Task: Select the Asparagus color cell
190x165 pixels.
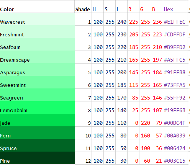Action: pos(37,70)
